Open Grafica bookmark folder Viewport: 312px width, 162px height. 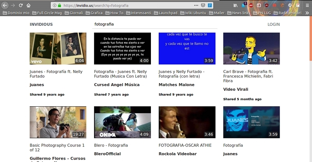coord(94,13)
